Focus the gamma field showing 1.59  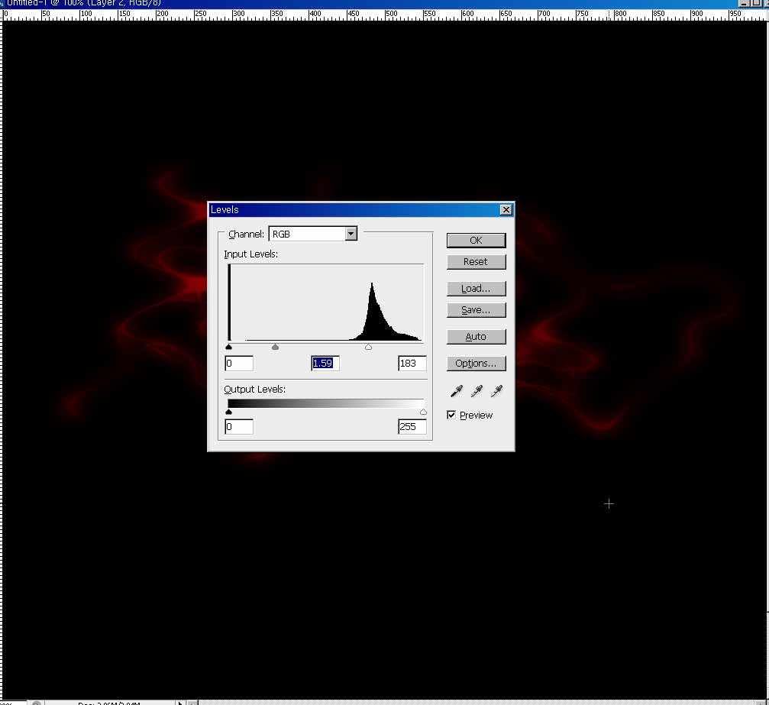point(325,364)
